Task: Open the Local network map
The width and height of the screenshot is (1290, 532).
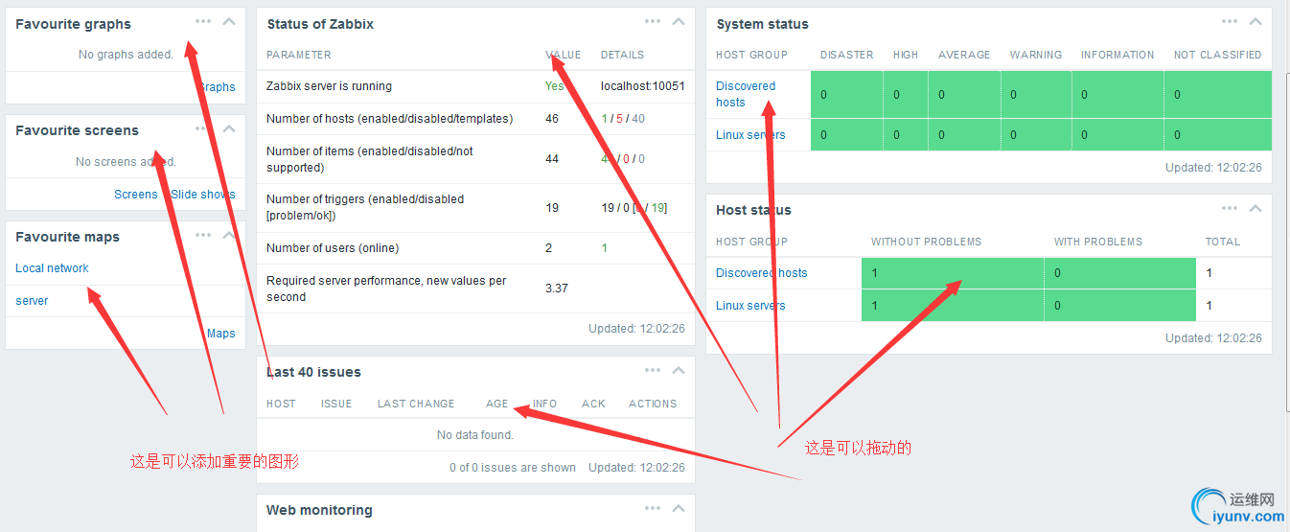Action: pos(52,268)
